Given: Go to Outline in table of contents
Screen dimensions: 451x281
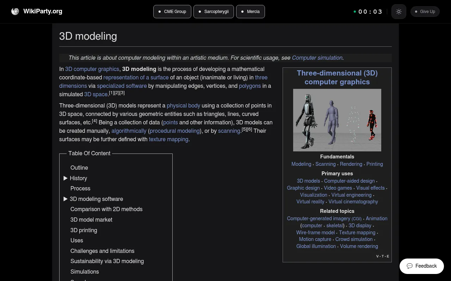Looking at the screenshot, I should [x=79, y=168].
